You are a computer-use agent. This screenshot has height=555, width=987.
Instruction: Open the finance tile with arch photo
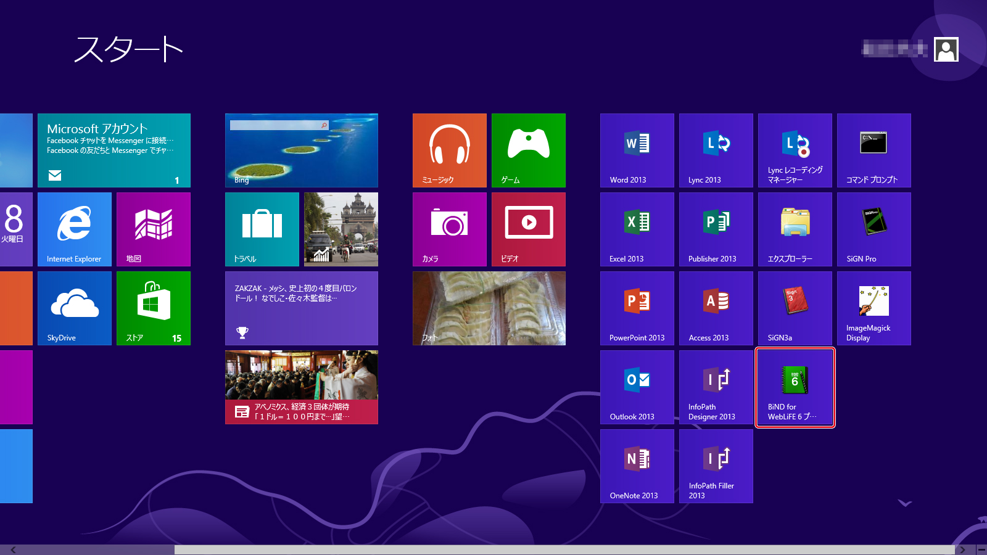[341, 229]
